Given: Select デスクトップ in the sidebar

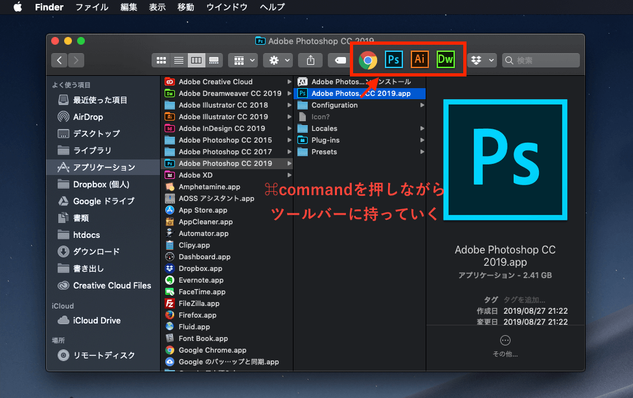Looking at the screenshot, I should [x=104, y=134].
